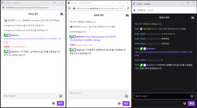Click 야근금지 username in Firefox chat
Screen dimensions: 197x108
tap(77, 27)
